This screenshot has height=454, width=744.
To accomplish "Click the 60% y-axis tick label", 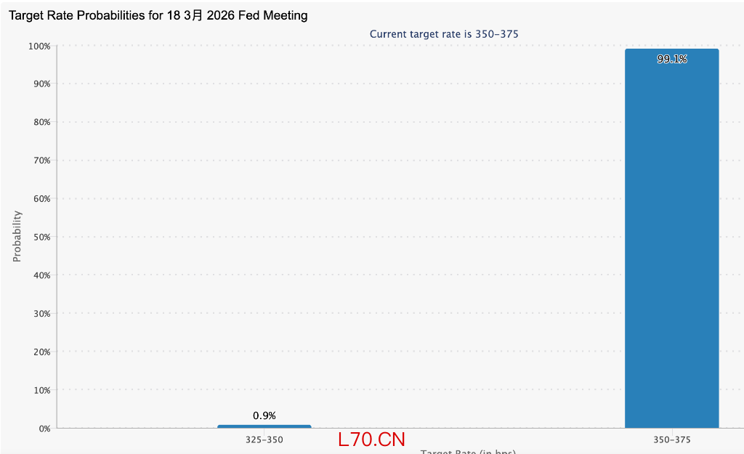I will coord(41,199).
